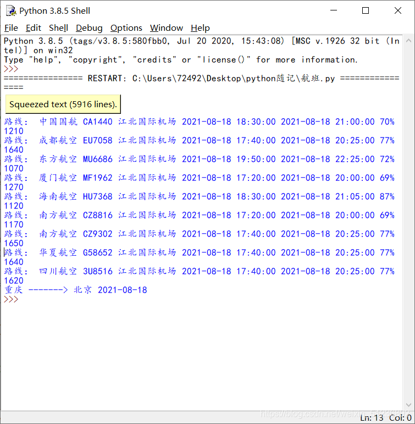The width and height of the screenshot is (415, 424).
Task: Click flight number EU7058
Action: pyautogui.click(x=98, y=140)
